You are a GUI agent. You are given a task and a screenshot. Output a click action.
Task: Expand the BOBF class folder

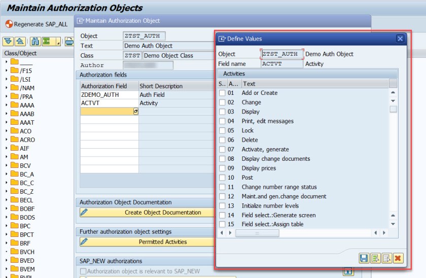click(6, 208)
